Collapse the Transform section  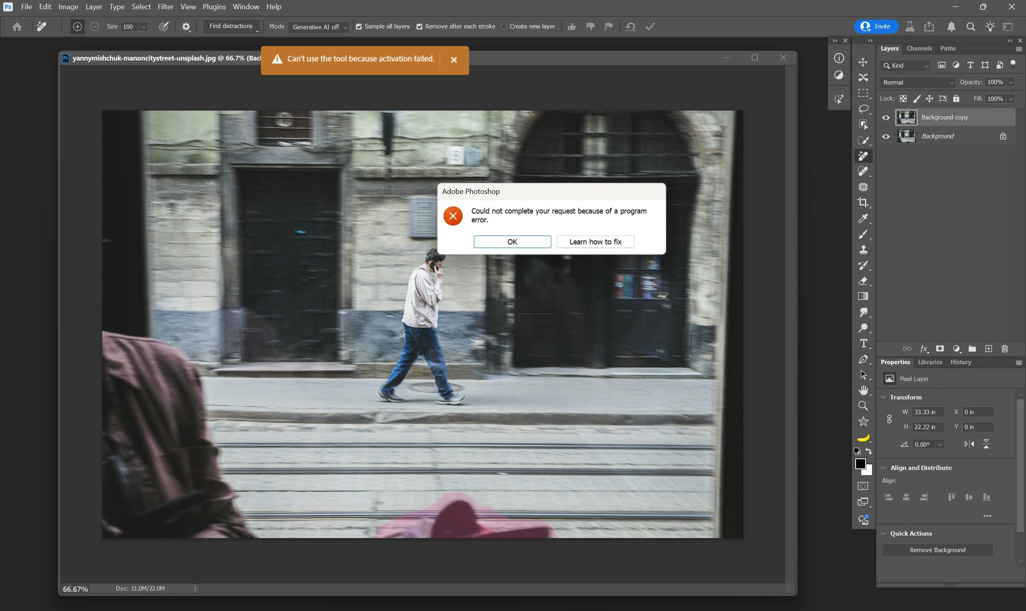tap(883, 397)
